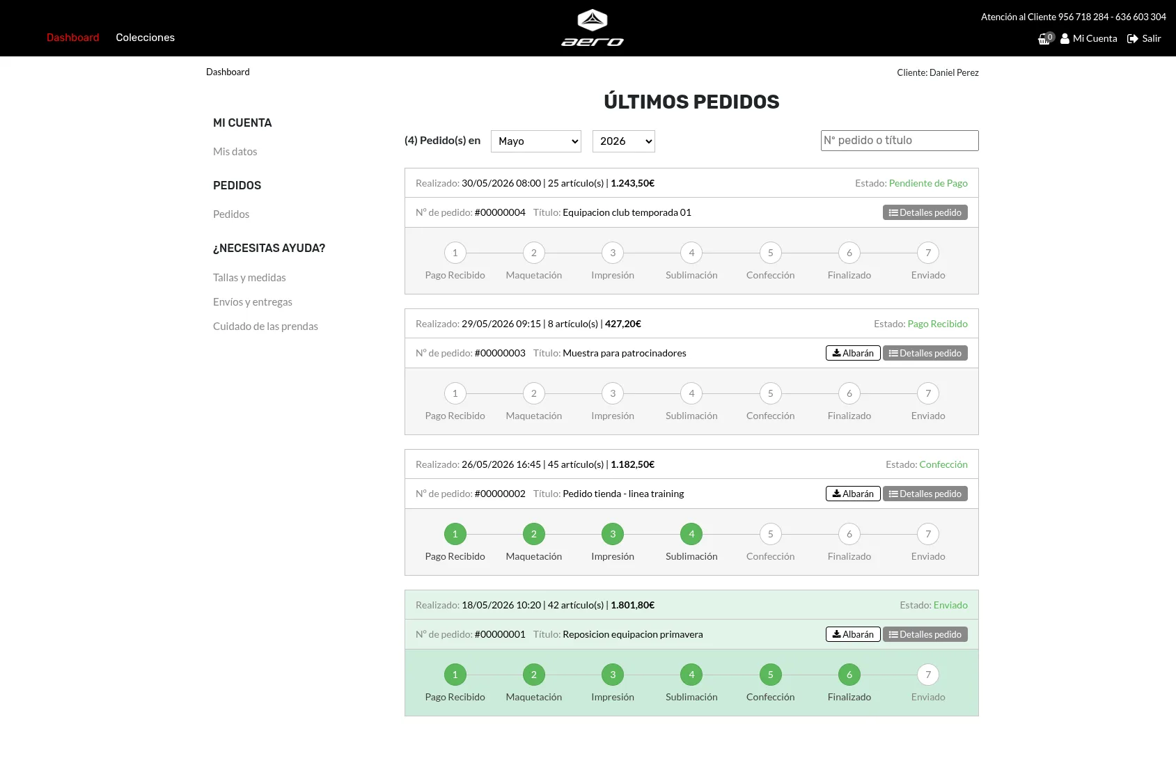Click green step 3 Impresión circle of order #00000002

613,534
